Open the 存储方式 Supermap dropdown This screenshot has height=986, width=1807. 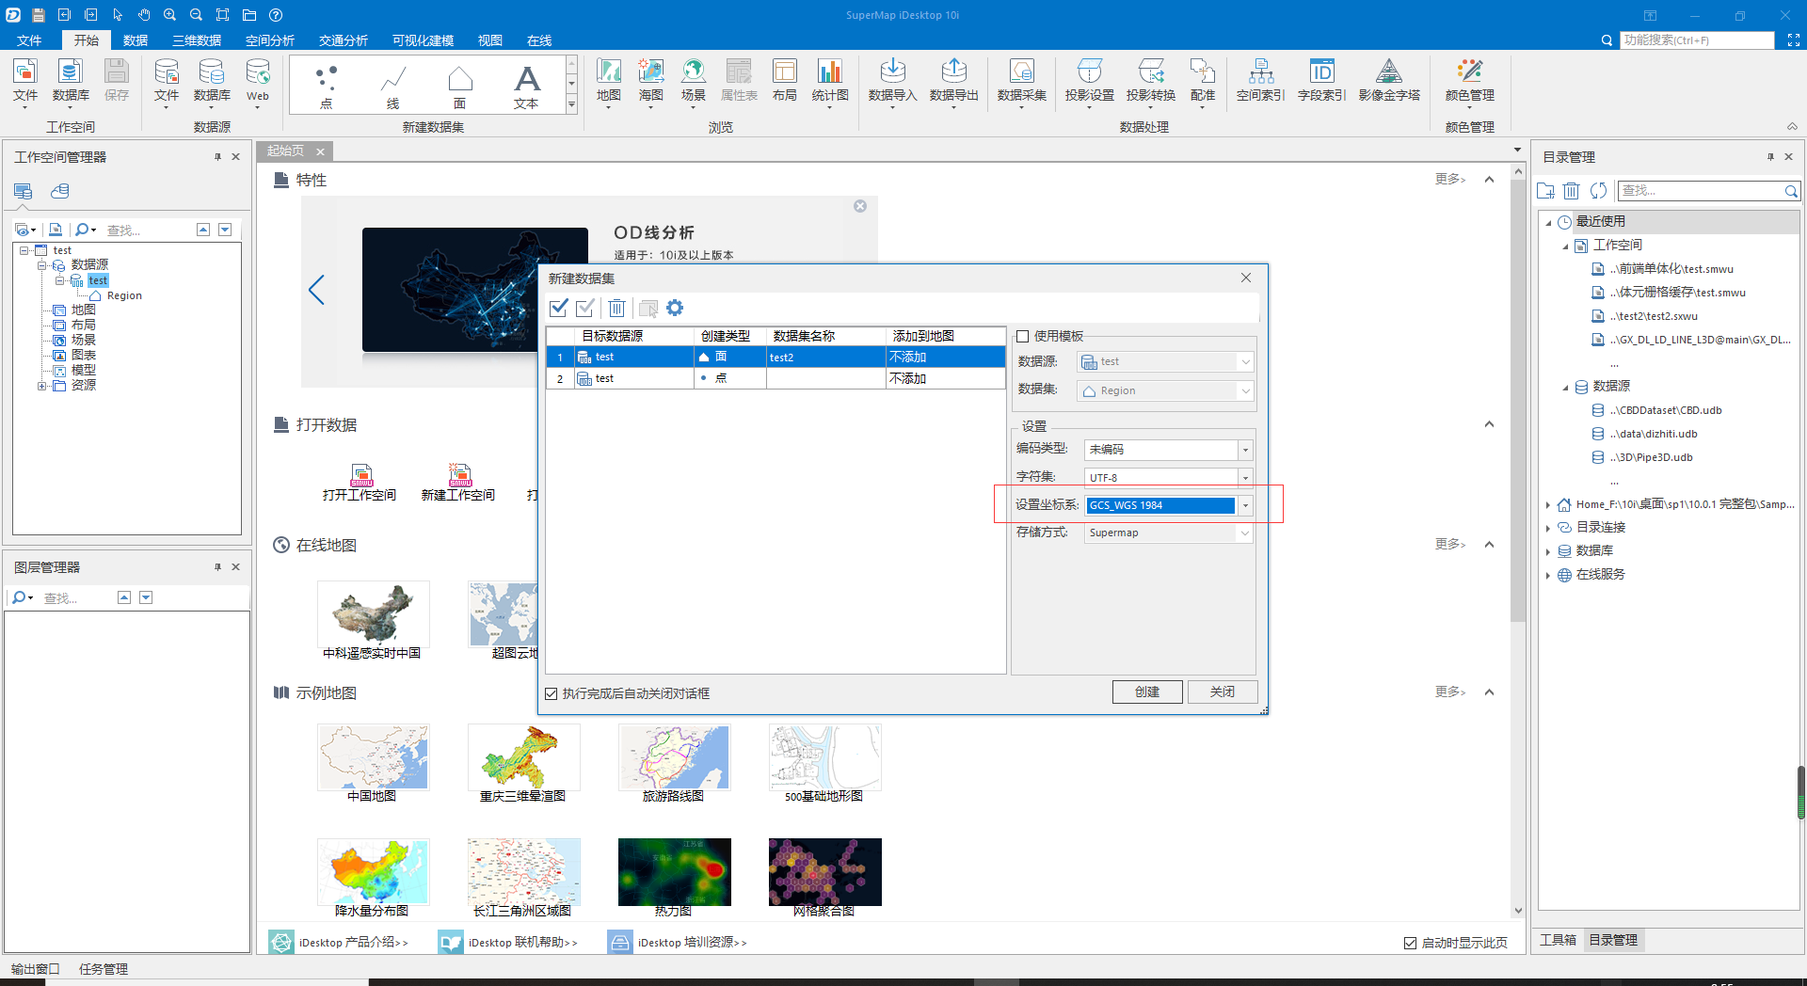click(x=1244, y=533)
